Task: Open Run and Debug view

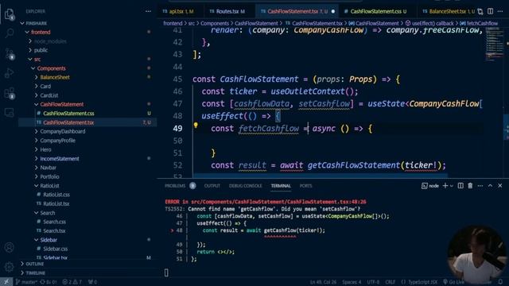Action: [x=9, y=73]
